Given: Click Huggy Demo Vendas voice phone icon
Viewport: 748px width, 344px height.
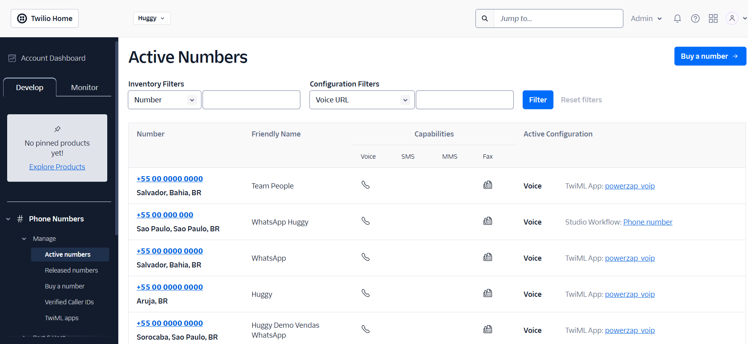Looking at the screenshot, I should 365,329.
